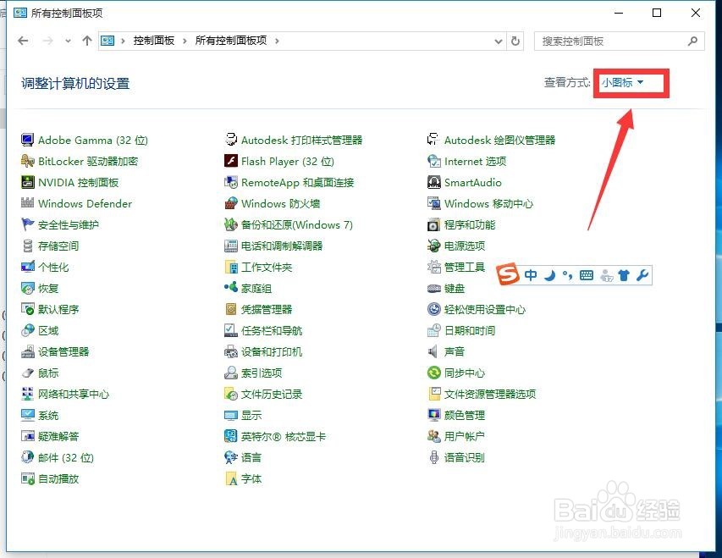
Task: Open 日期和时间 link
Action: 470,330
